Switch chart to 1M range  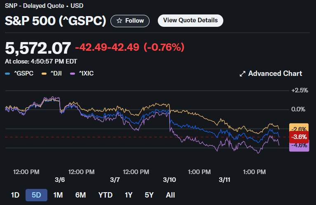(58, 195)
